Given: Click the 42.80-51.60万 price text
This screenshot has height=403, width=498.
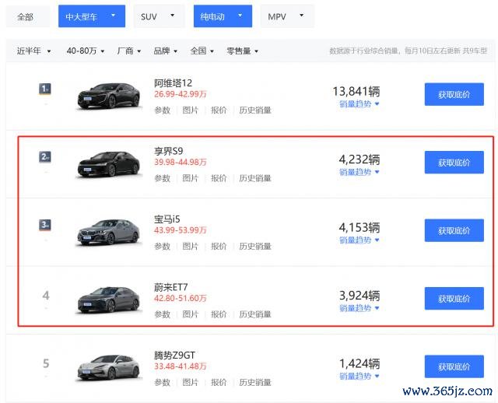Looking at the screenshot, I should click(x=181, y=298).
